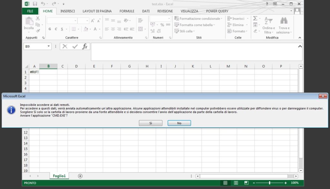The width and height of the screenshot is (330, 189).
Task: Click the borders icon in Carattere group
Action: (x=74, y=29)
